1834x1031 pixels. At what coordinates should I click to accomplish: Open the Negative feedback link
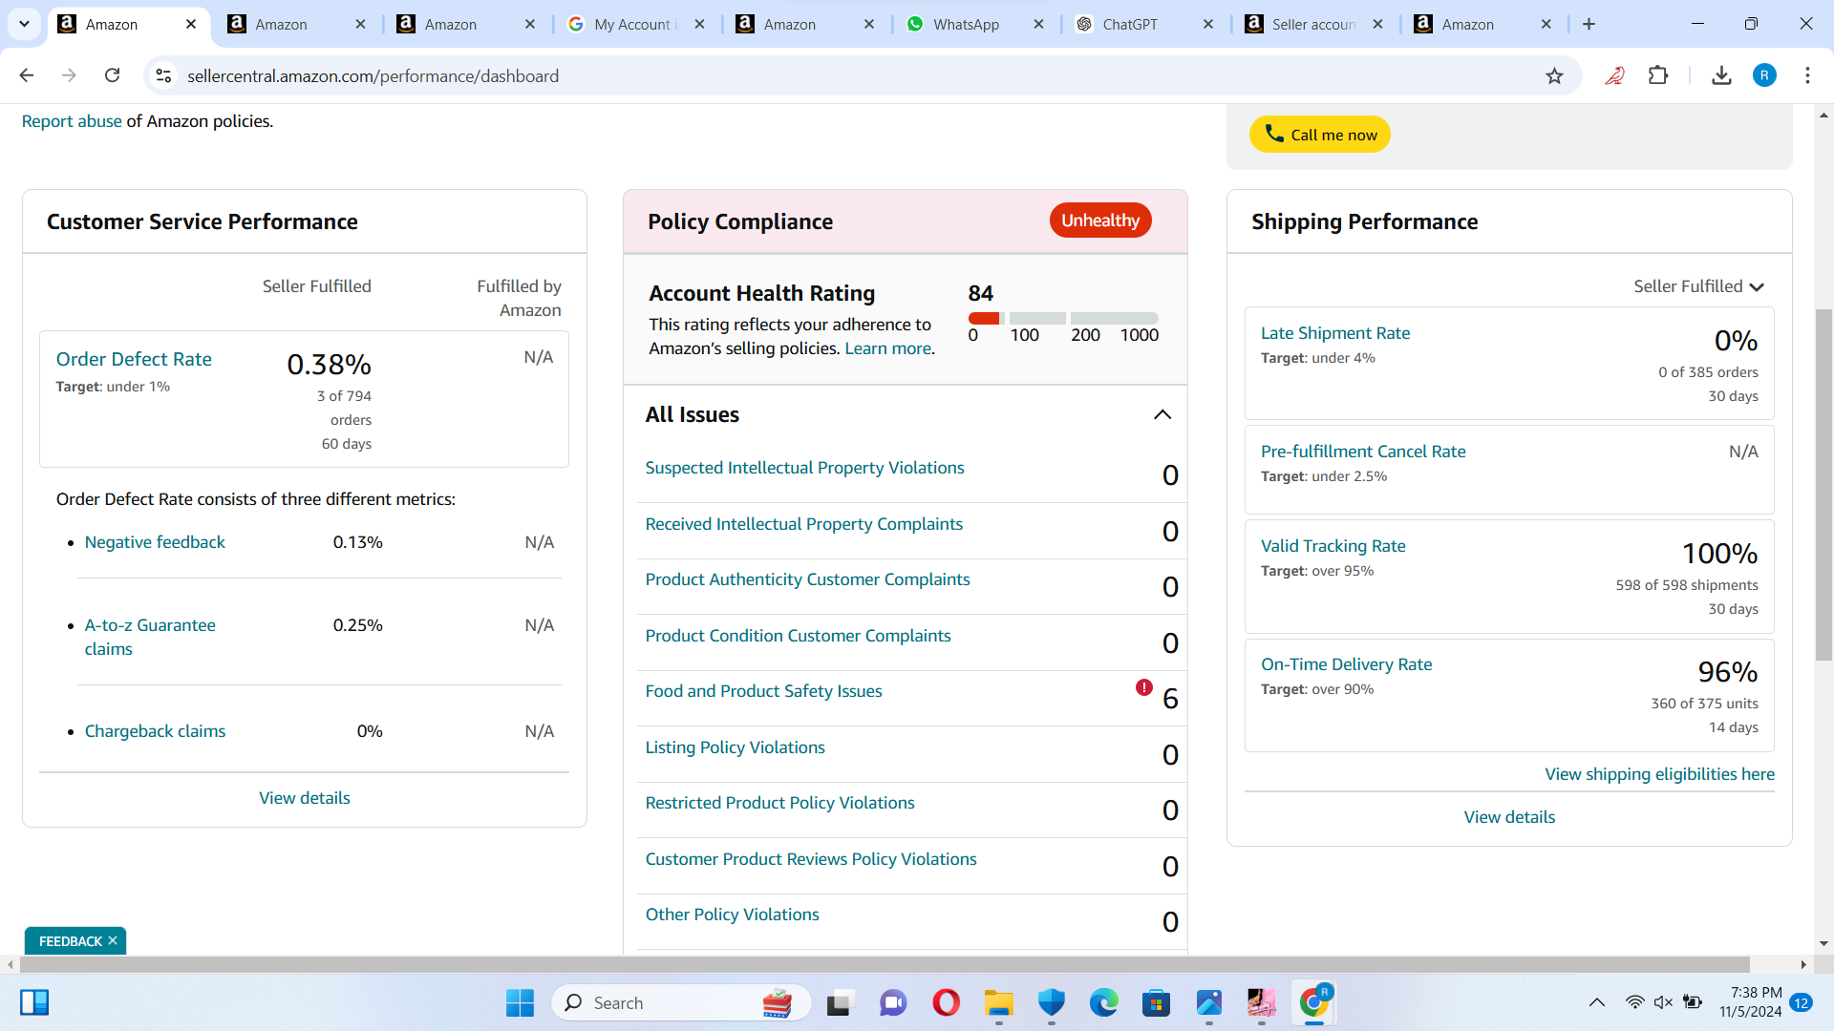155,542
